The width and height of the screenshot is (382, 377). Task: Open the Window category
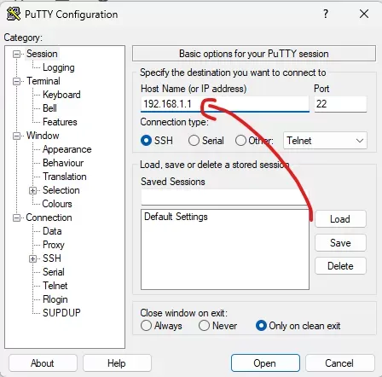click(x=43, y=136)
